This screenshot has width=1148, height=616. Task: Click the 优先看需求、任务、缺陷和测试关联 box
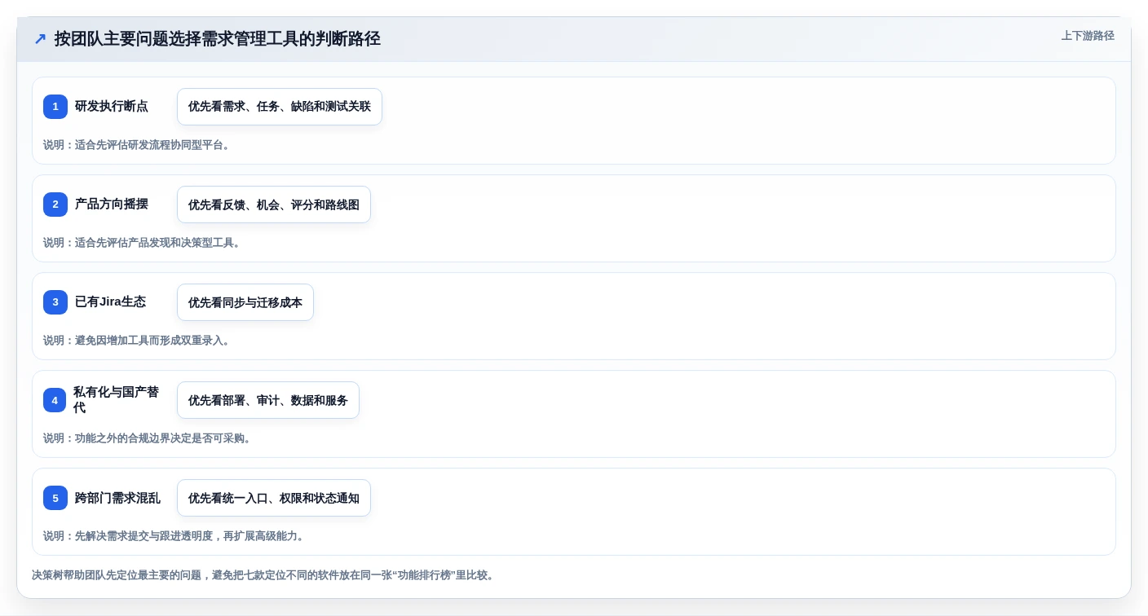coord(280,107)
